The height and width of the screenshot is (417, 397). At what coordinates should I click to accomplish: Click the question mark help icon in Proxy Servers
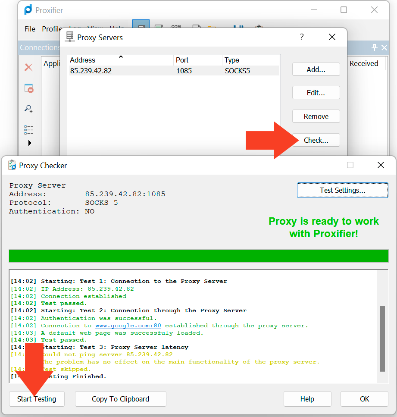[302, 37]
